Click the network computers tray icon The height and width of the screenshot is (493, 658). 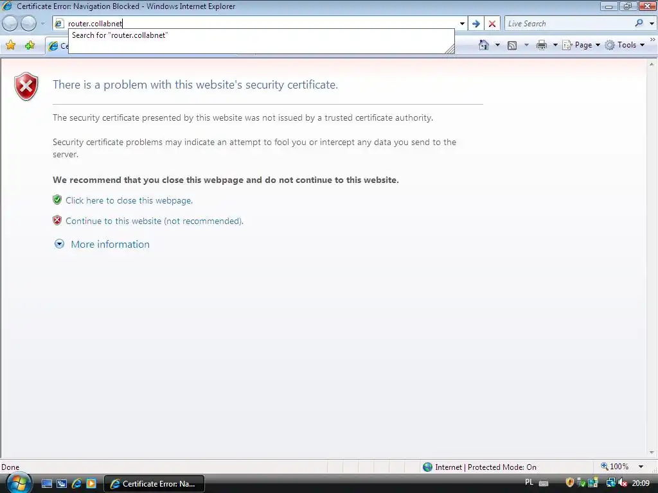tap(611, 483)
